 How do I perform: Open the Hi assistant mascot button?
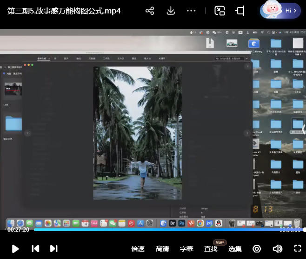point(280,10)
